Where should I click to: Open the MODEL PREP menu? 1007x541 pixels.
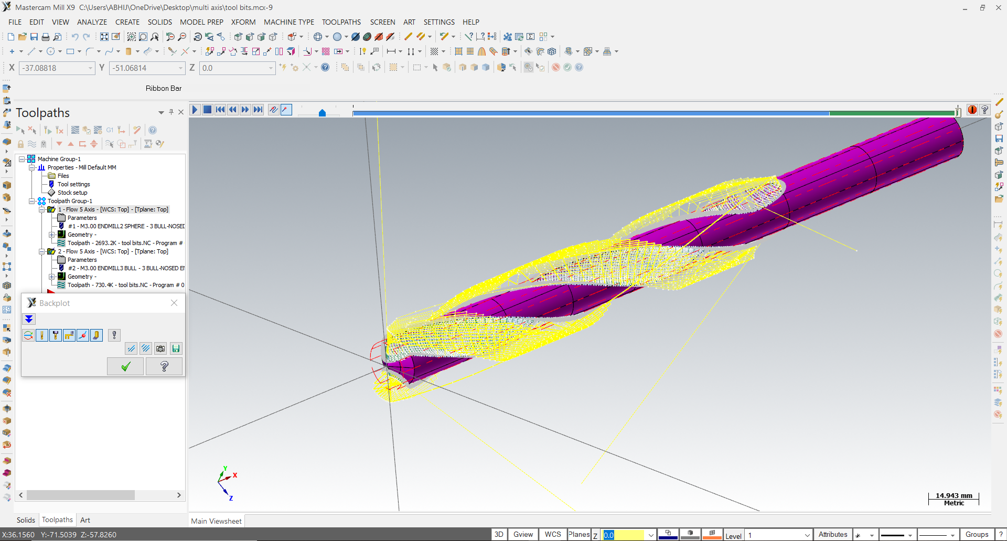point(201,22)
